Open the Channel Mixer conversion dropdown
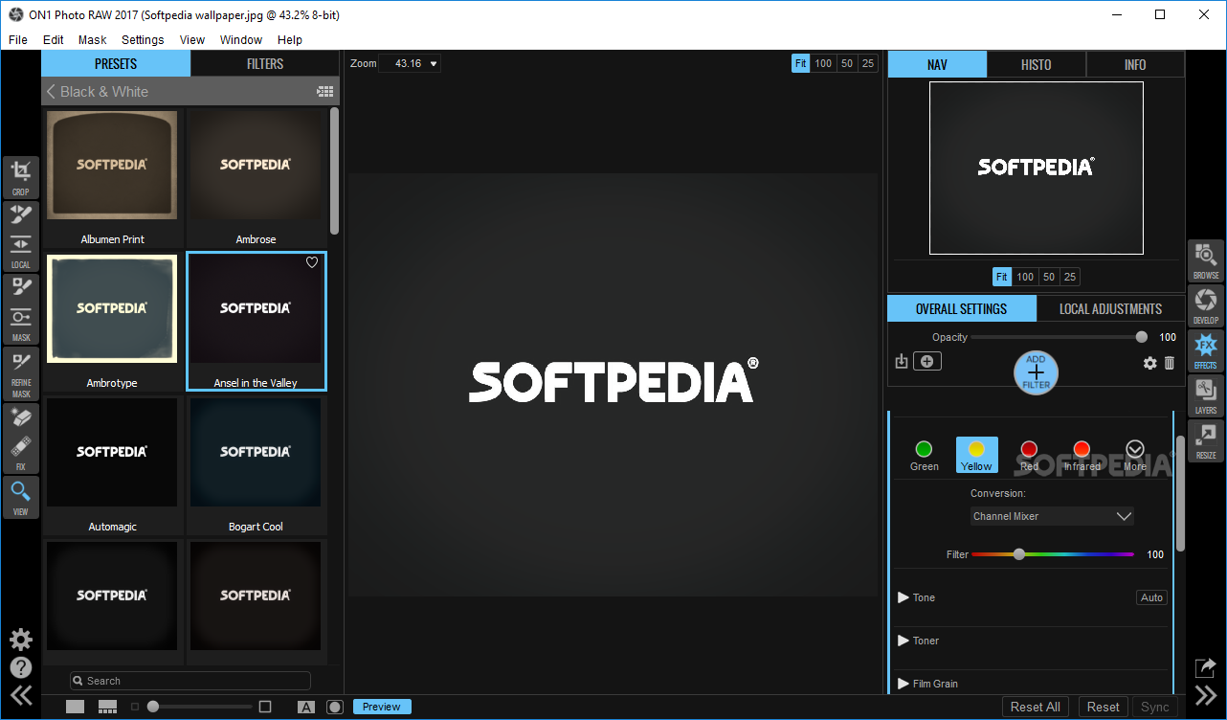Viewport: 1227px width, 720px height. coord(1052,516)
